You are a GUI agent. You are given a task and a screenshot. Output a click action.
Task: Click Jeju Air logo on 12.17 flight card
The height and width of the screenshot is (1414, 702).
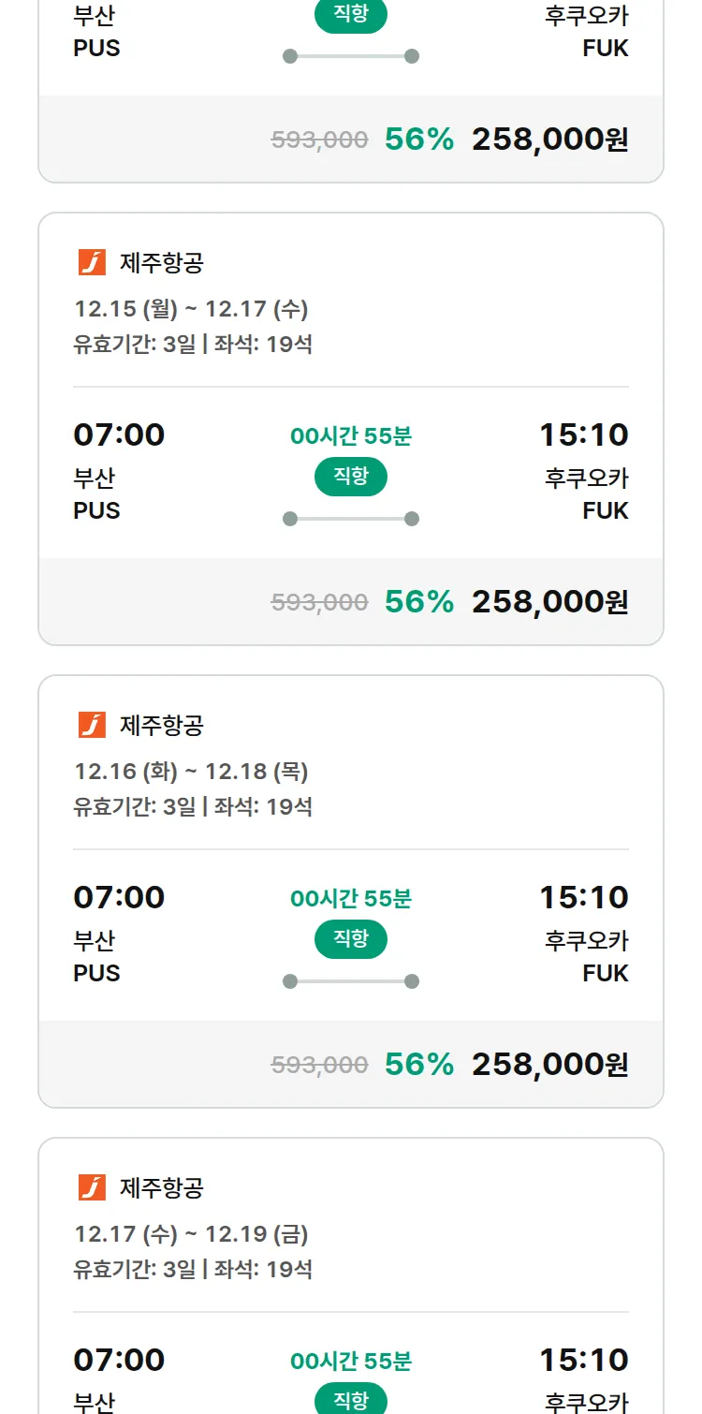coord(92,1188)
